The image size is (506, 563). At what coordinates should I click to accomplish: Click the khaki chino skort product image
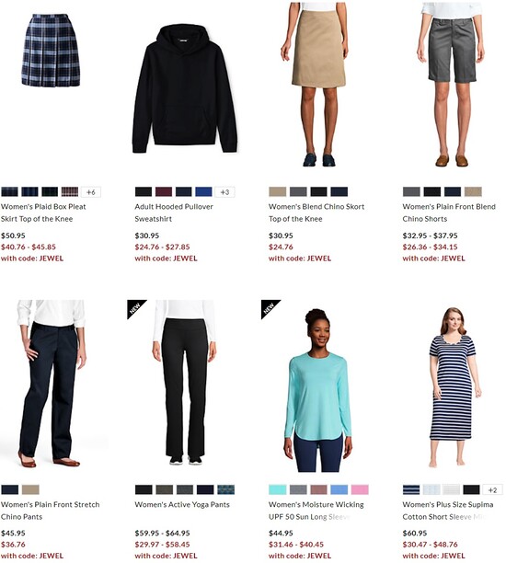315,84
